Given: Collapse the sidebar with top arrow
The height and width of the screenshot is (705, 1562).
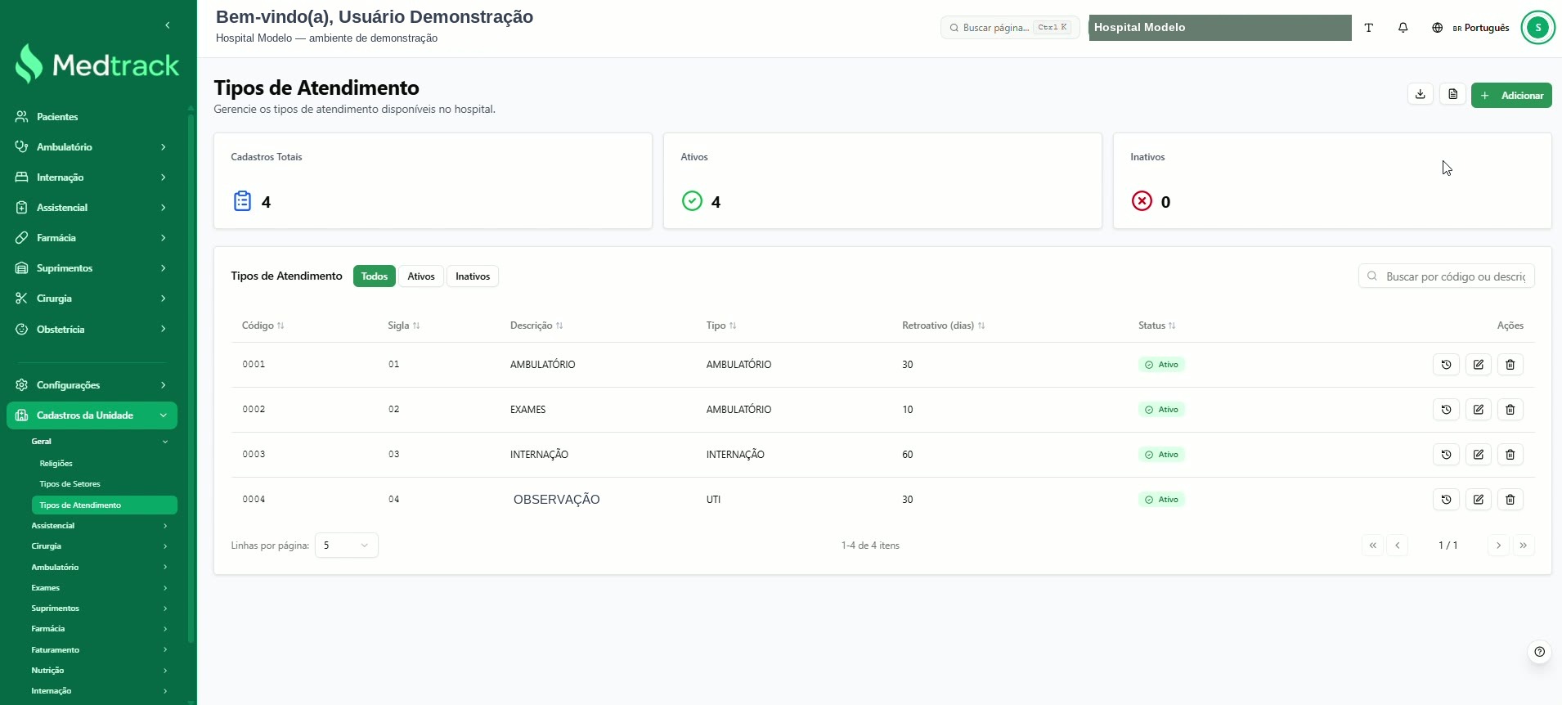Looking at the screenshot, I should 168,25.
